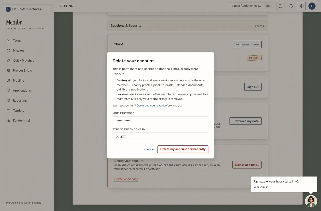The image size is (321, 211).
Task: Click Delete my account permanently
Action: (x=183, y=149)
